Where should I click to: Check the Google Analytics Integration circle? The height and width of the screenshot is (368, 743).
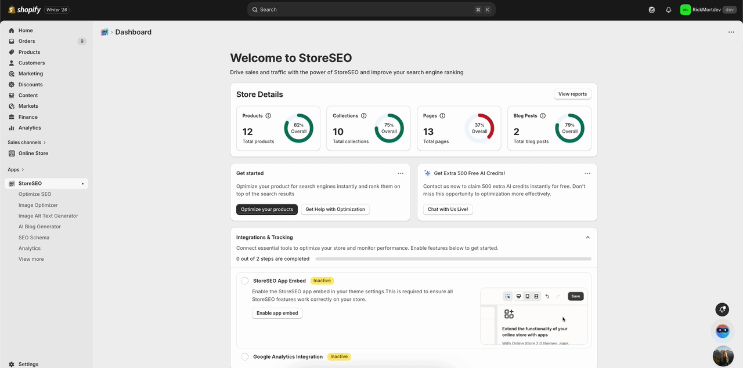[244, 356]
